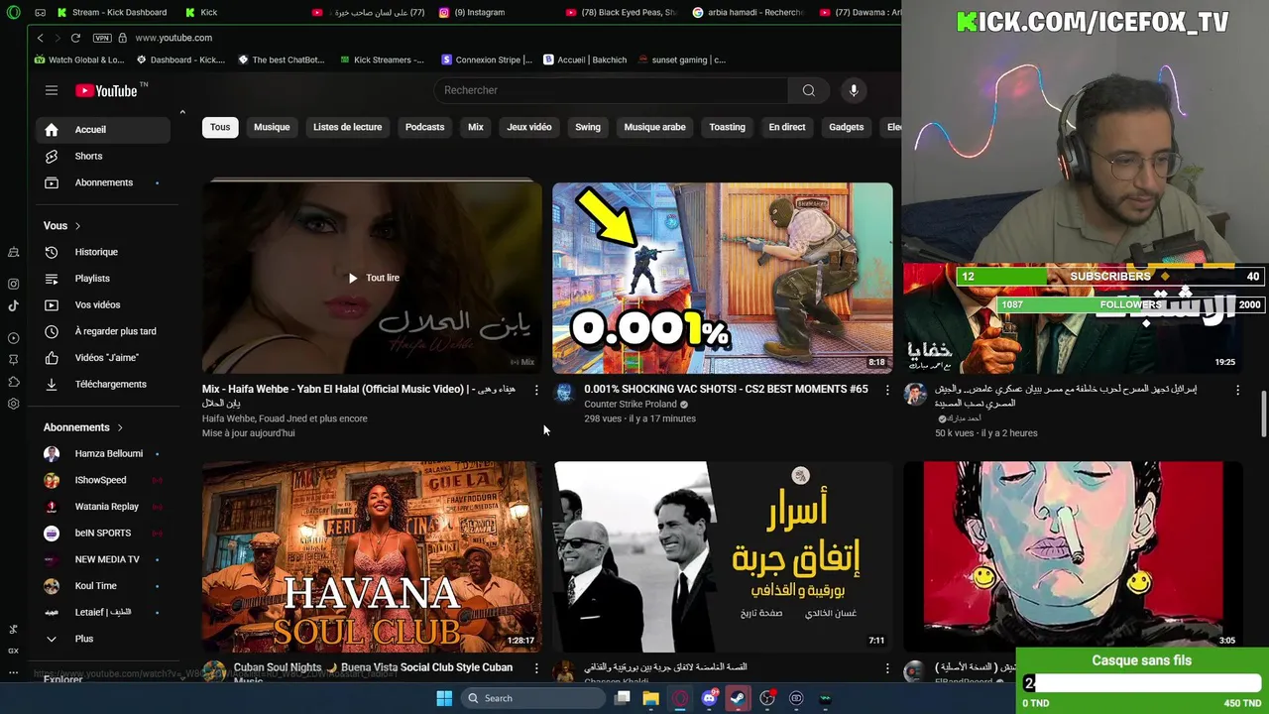Select the Gadgets filter chip

[x=847, y=127]
